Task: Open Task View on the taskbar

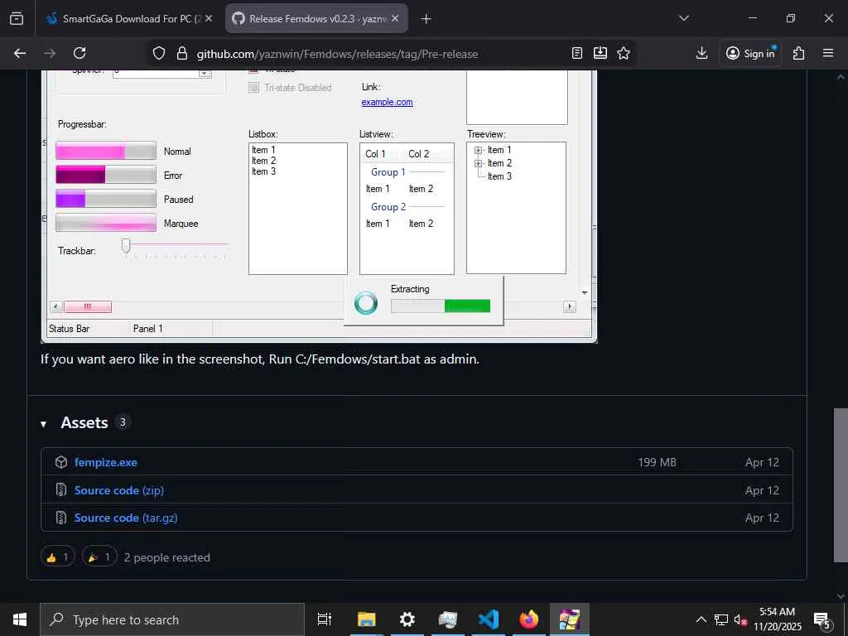Action: click(325, 619)
